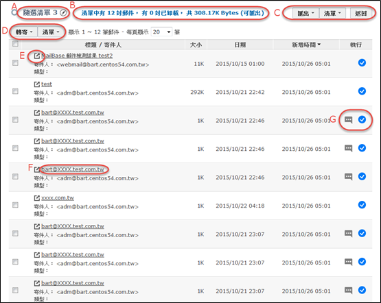Open bart@XXXX.test.com.tw link in first 23:07 row
The image size is (381, 303).
(73, 226)
